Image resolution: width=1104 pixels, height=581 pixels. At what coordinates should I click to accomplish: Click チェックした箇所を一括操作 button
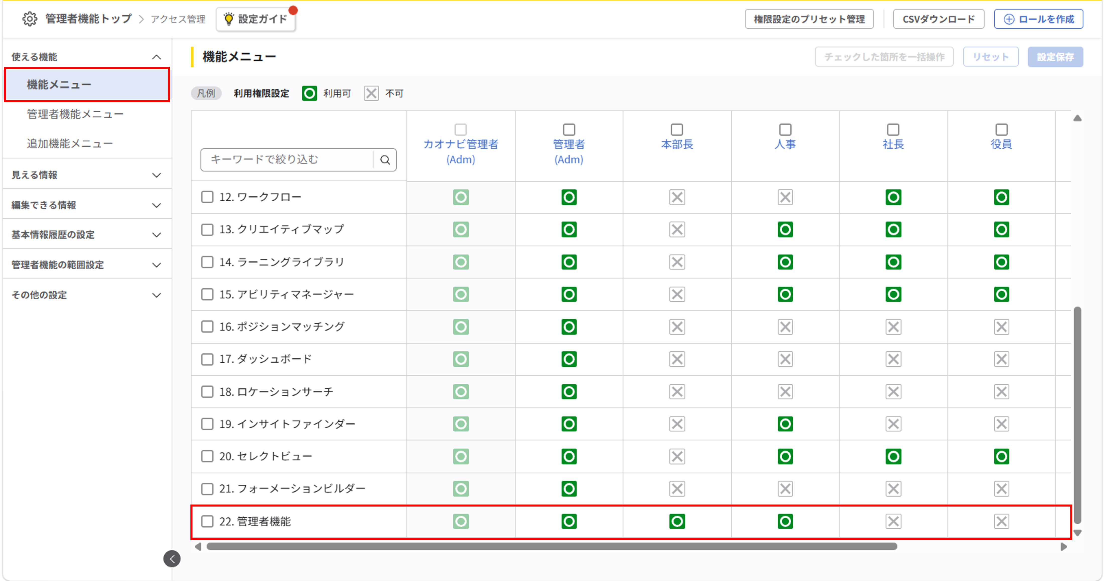tap(884, 57)
